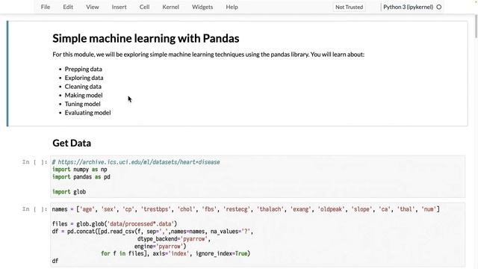Select the 'Simple machine learning with Pandas' heading

pyautogui.click(x=146, y=38)
